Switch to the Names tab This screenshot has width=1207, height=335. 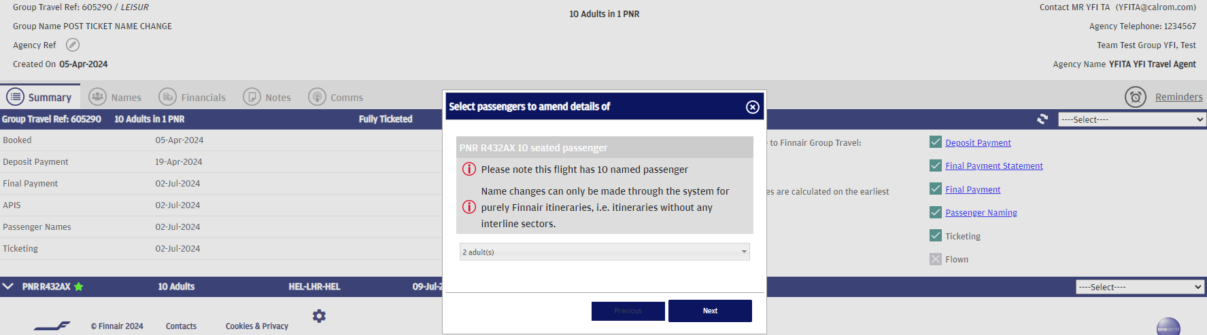[115, 97]
